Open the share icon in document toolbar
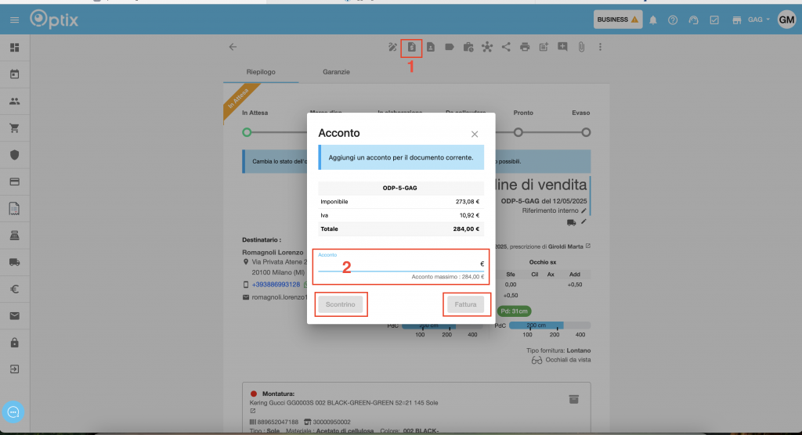The height and width of the screenshot is (435, 802). point(506,48)
